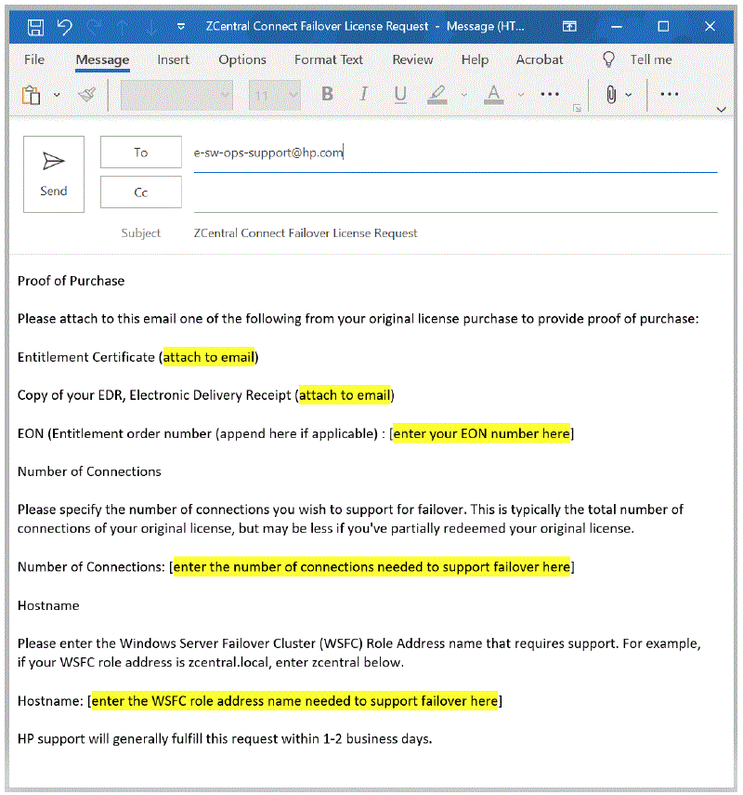Toggle italic formatting
The width and height of the screenshot is (743, 795).
[362, 95]
